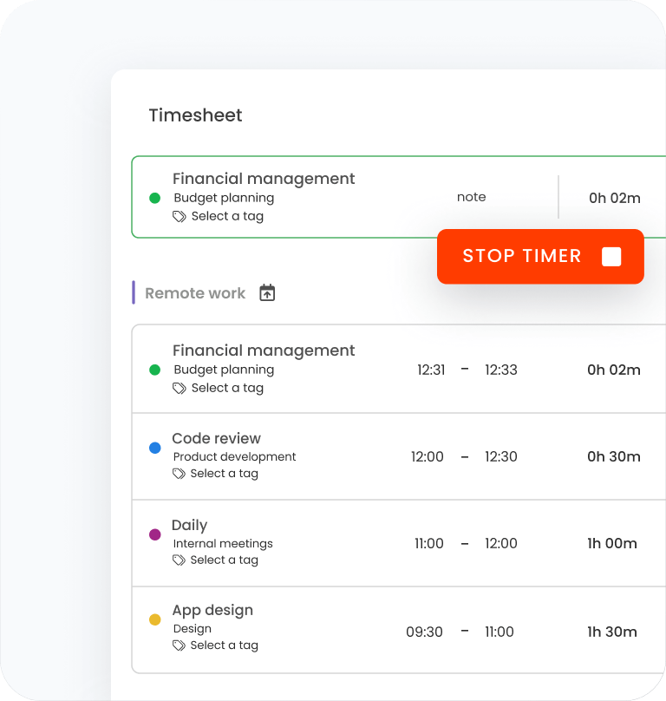Click tag icon in App design entry
Viewport: 666px width, 701px height.
tap(180, 645)
